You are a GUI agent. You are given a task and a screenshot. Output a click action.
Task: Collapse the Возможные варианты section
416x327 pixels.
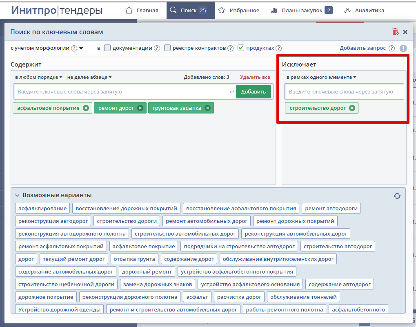(x=17, y=196)
